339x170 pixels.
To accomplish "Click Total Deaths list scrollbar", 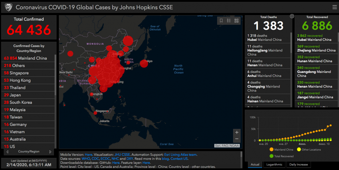I will pos(291,43).
